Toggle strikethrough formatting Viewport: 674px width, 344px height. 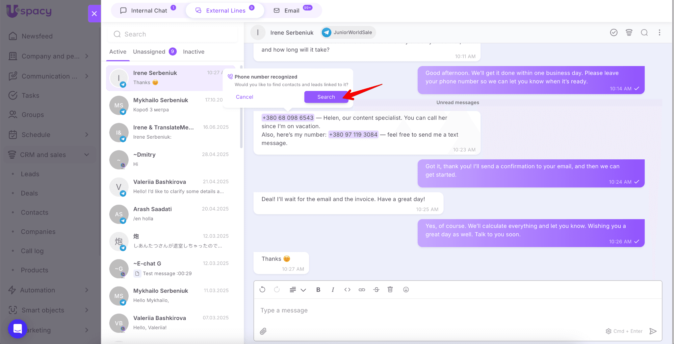point(376,289)
